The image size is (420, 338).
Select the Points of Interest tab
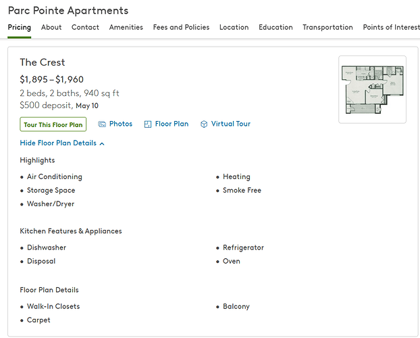(x=391, y=28)
